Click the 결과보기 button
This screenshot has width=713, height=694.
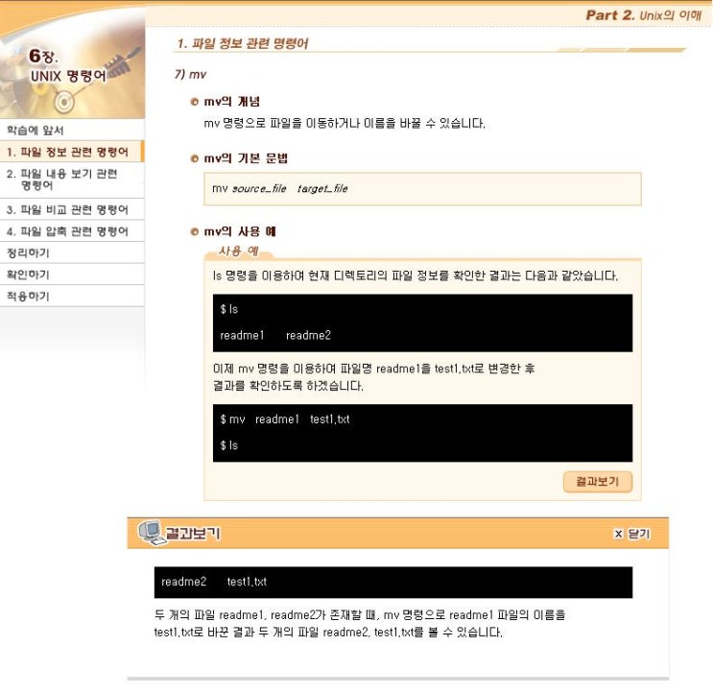[x=598, y=482]
